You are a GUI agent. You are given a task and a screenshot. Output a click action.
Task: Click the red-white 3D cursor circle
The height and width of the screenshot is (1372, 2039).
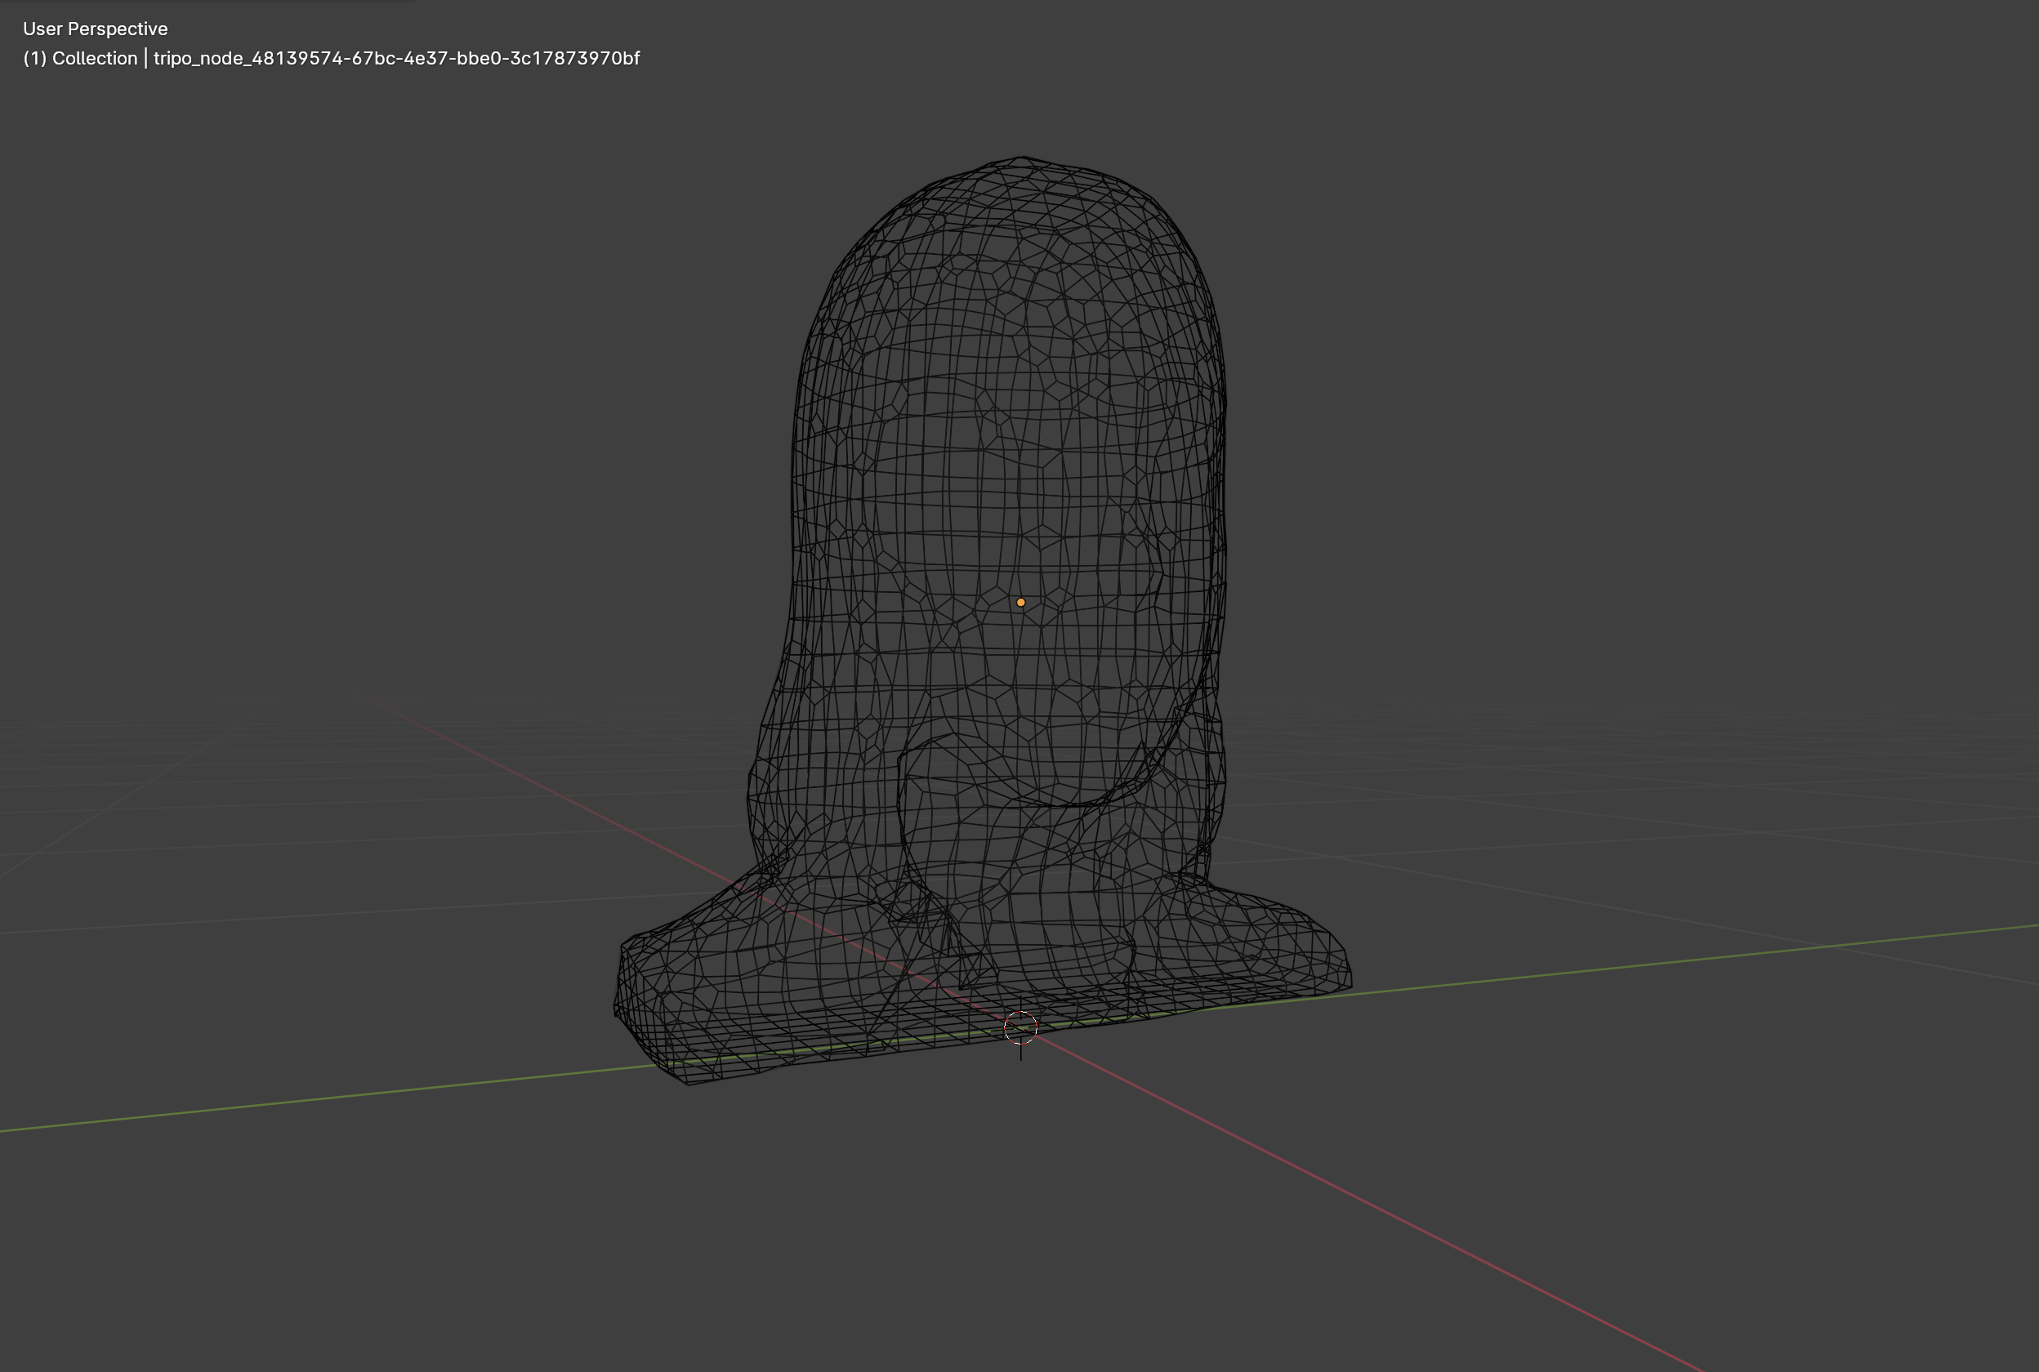click(1020, 1027)
